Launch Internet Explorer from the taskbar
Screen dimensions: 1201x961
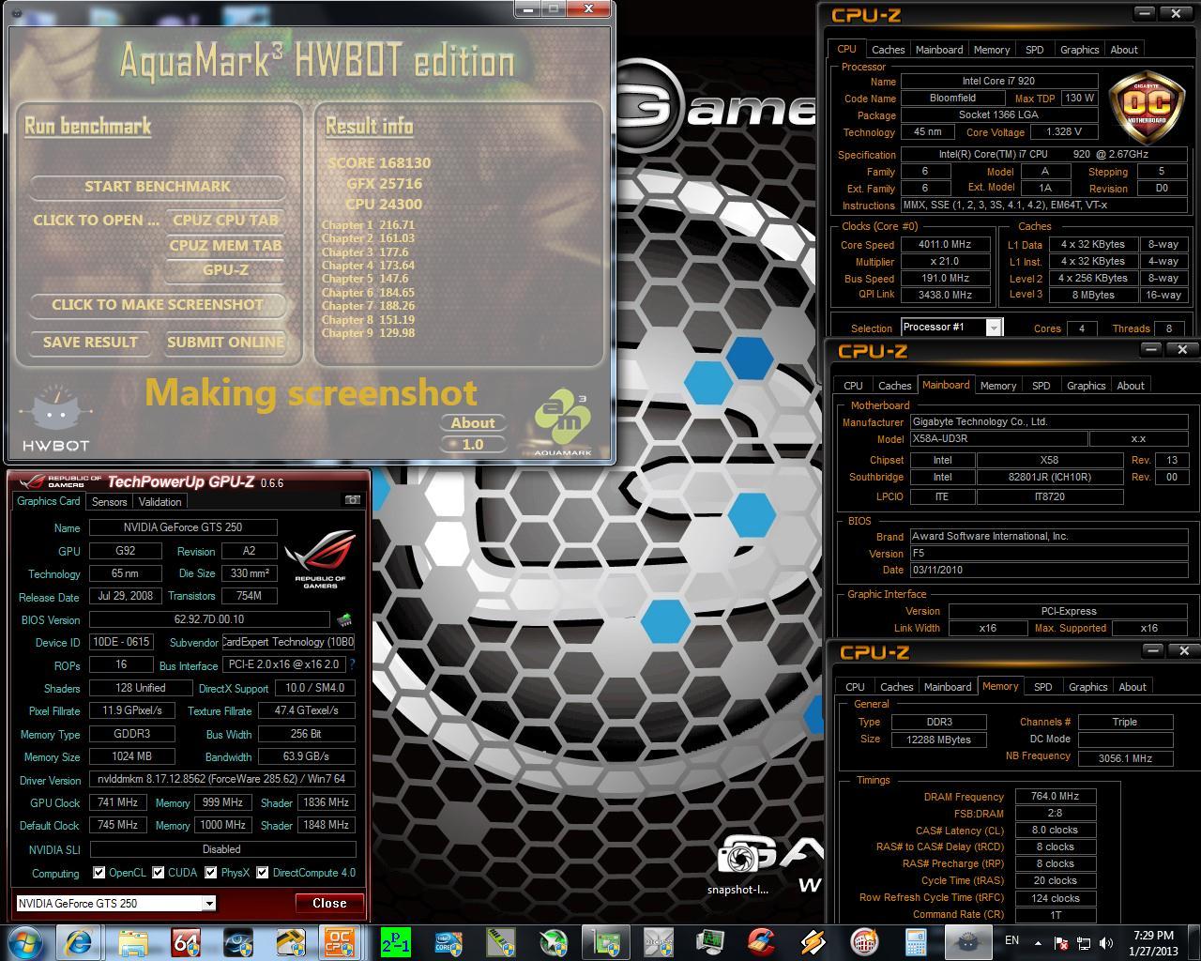pos(78,941)
